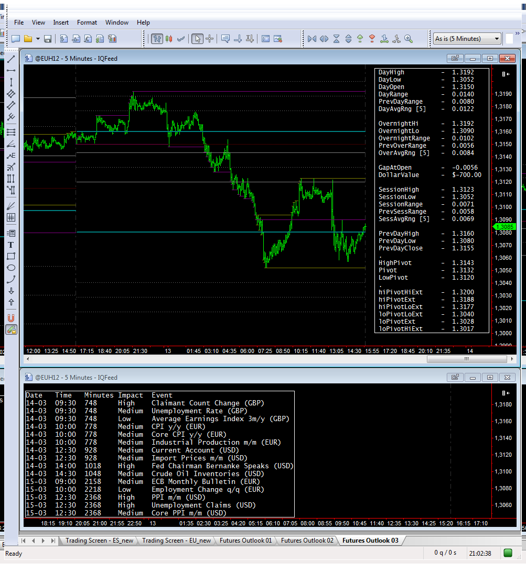526x573 pixels.
Task: Click the green connection status indicator
Action: (x=508, y=553)
